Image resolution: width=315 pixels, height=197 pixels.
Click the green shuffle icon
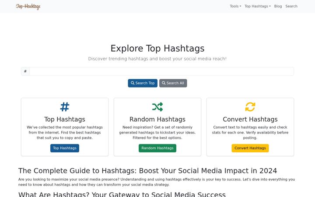[157, 107]
